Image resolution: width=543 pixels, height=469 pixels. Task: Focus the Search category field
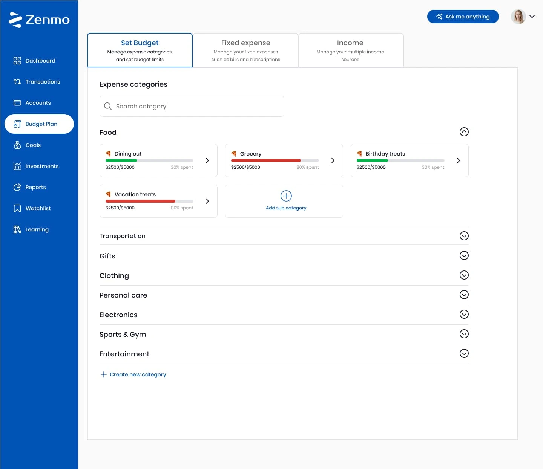[x=192, y=106]
